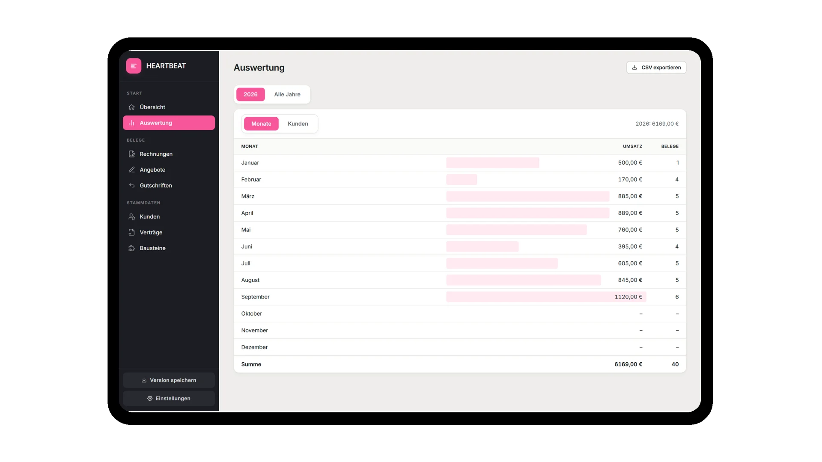
Task: Click the invoice icon beside Rechnungen
Action: tap(132, 154)
